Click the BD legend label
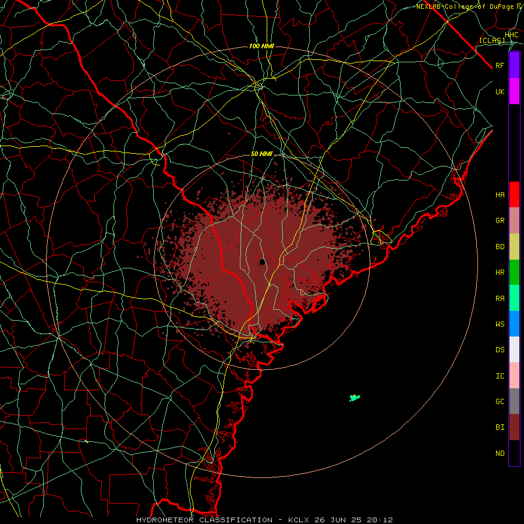This screenshot has width=524, height=524. (x=500, y=247)
